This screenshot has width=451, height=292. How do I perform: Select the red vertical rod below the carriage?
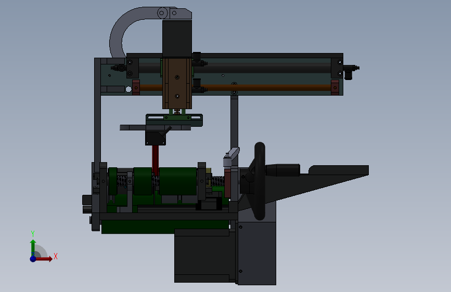point(156,160)
